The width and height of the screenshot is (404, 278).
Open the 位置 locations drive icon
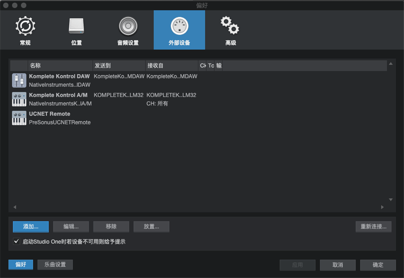click(76, 26)
